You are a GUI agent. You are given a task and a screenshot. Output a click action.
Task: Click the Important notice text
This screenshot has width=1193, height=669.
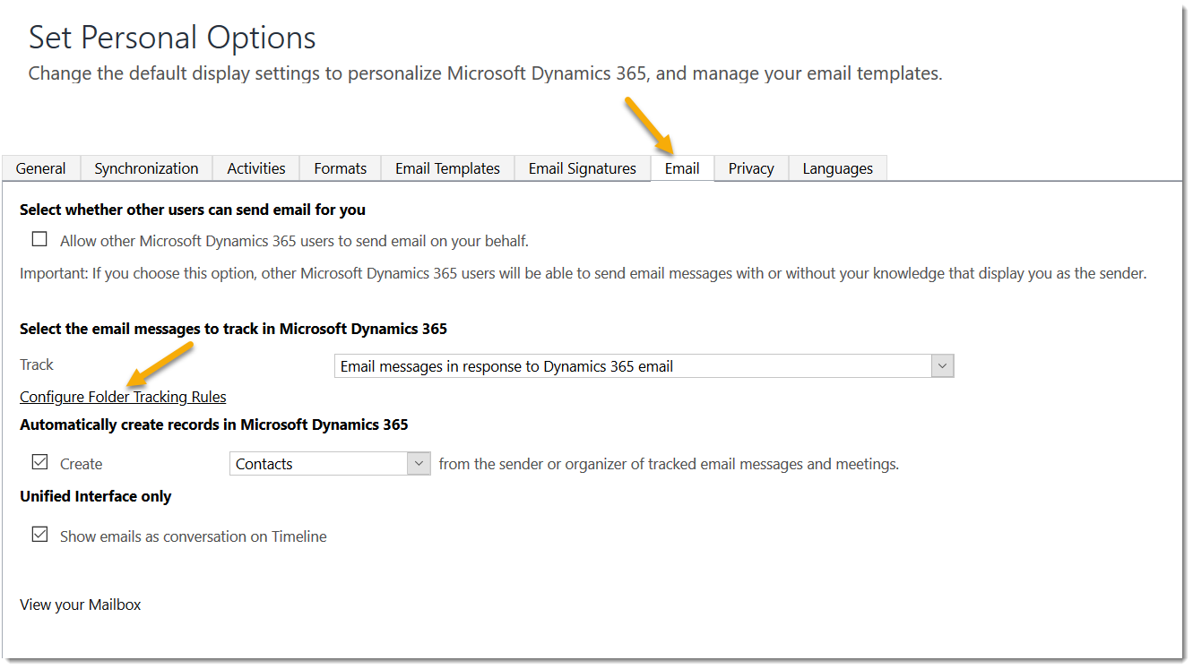tap(583, 273)
